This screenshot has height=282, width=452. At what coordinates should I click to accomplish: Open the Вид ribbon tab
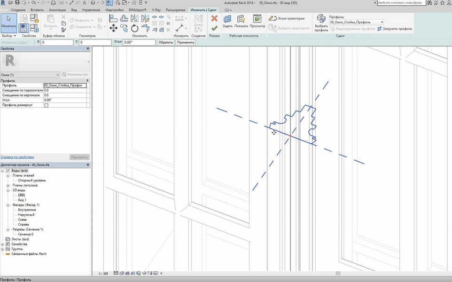point(74,9)
